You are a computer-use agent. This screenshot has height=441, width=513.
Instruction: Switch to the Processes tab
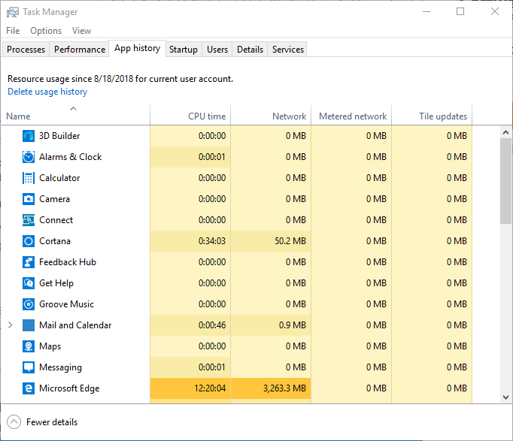(26, 50)
